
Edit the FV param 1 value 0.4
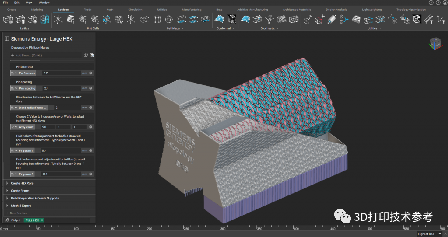point(61,150)
